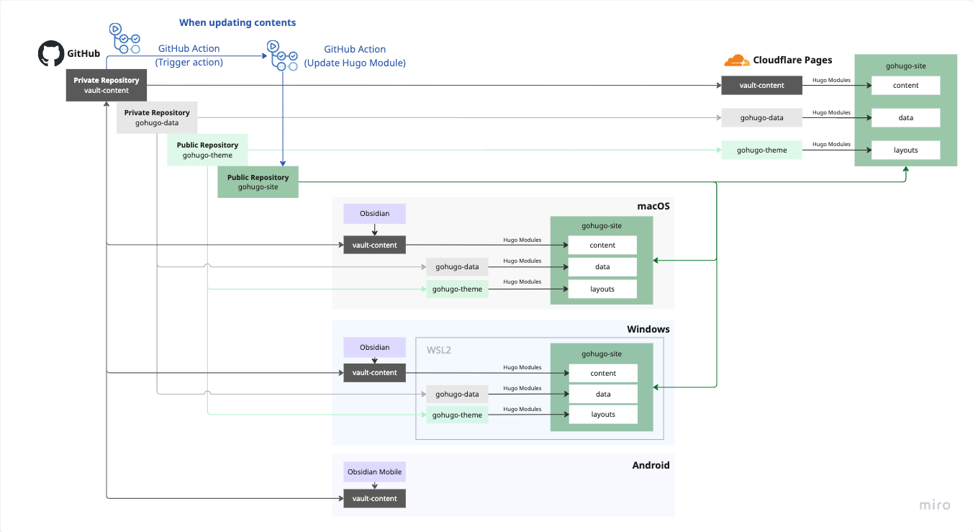Click the 'Android' section title

[x=651, y=465]
